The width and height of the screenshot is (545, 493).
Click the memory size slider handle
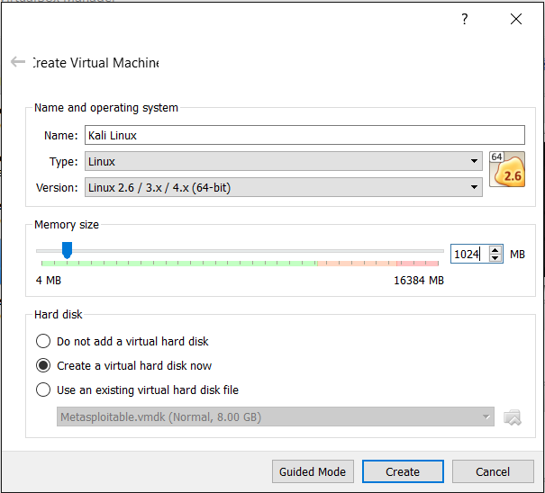point(67,250)
